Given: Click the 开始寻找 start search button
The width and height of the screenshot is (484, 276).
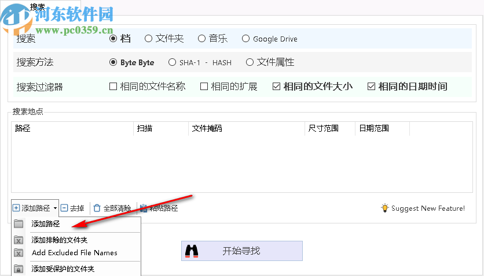Looking at the screenshot, I should tap(241, 251).
